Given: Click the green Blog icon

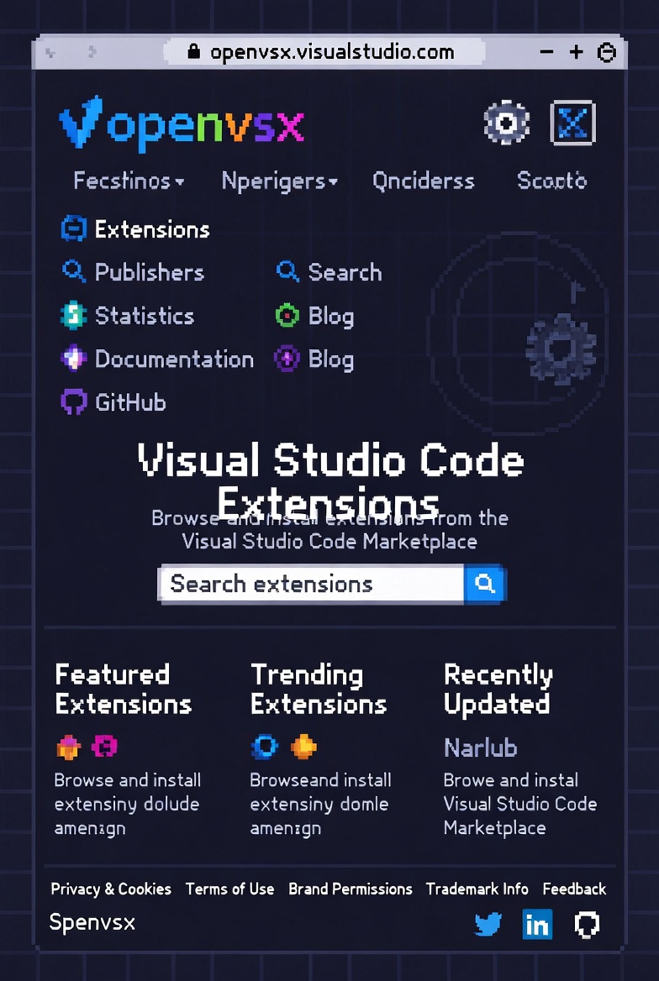Looking at the screenshot, I should click(287, 315).
